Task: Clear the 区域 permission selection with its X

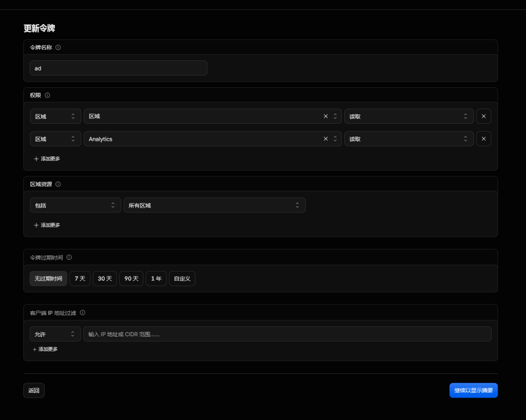Action: tap(325, 116)
